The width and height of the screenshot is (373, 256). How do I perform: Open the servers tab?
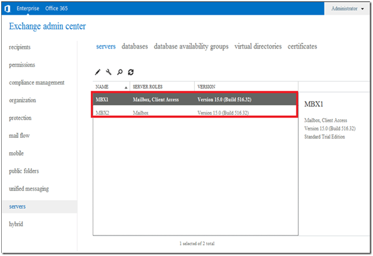click(106, 46)
